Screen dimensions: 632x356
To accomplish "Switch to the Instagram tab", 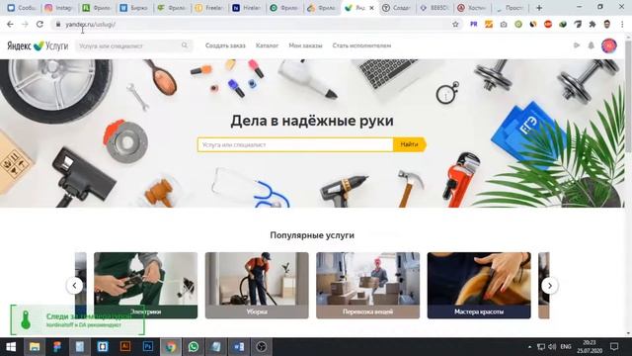I will pos(58,8).
